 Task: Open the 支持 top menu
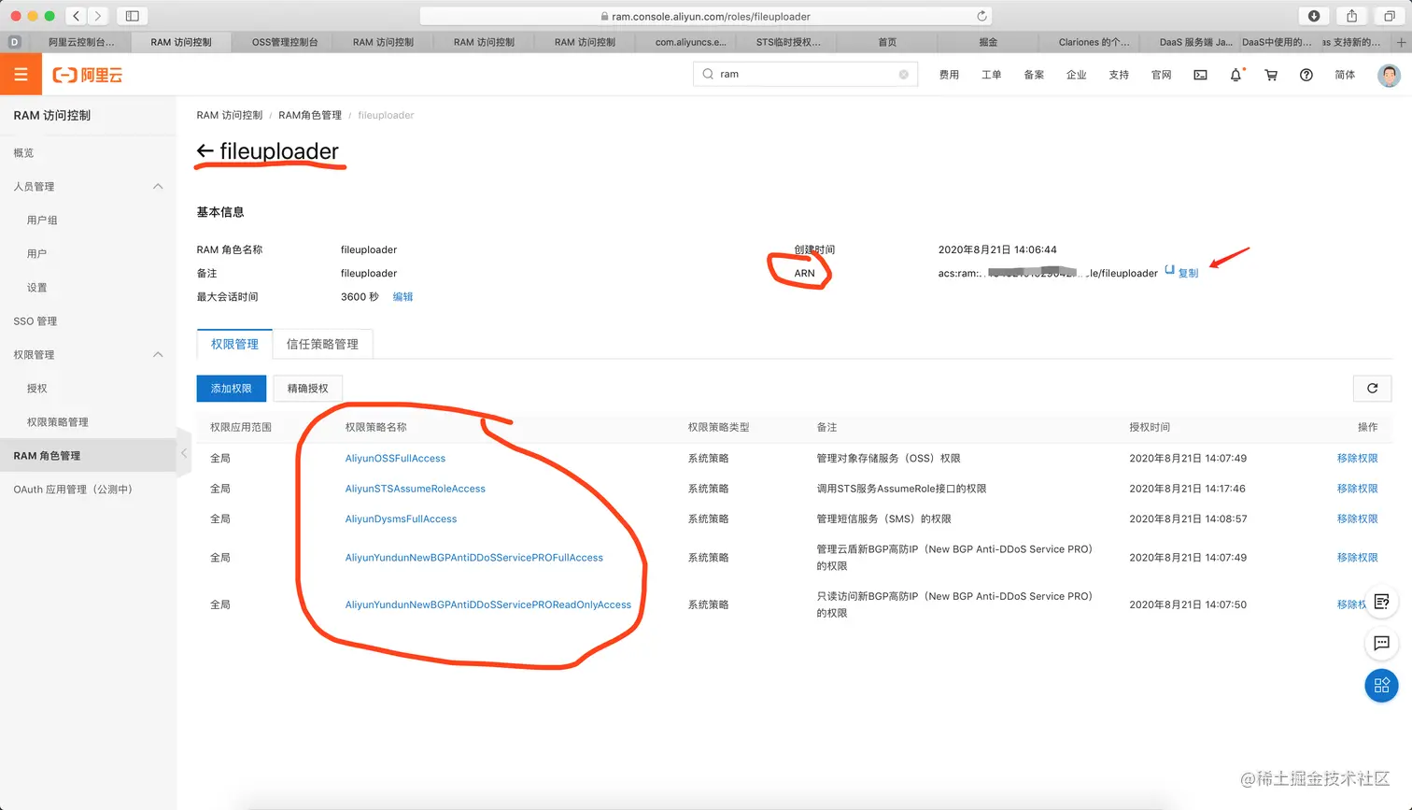click(x=1119, y=75)
